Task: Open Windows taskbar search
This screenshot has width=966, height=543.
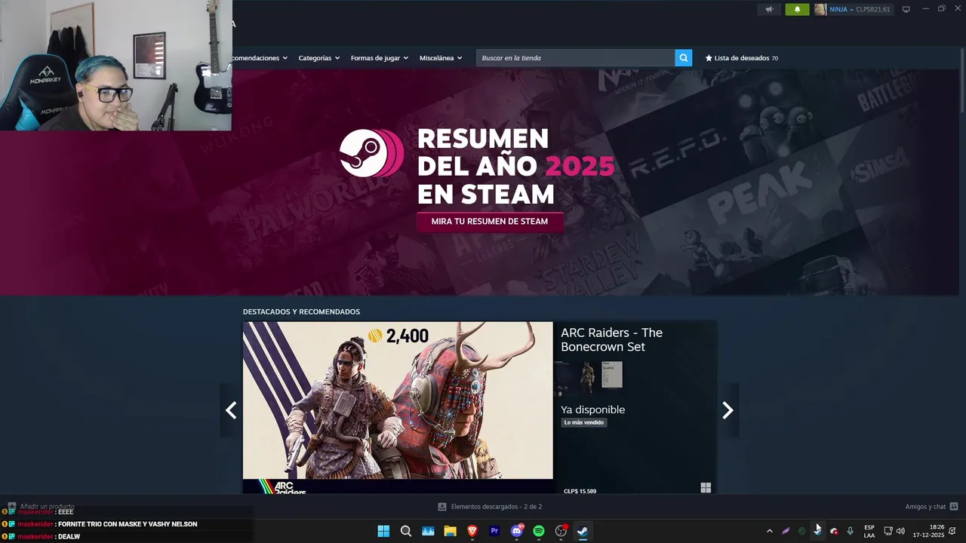Action: [406, 531]
